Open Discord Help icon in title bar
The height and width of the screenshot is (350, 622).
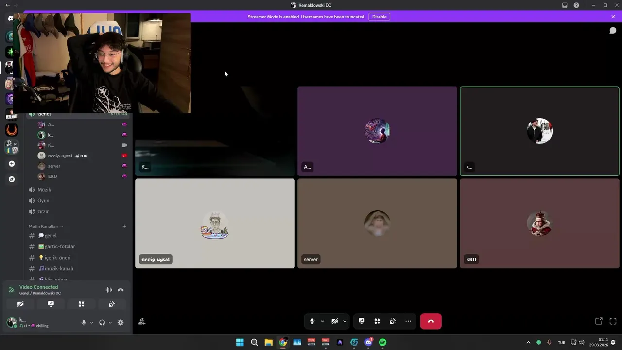(x=576, y=5)
